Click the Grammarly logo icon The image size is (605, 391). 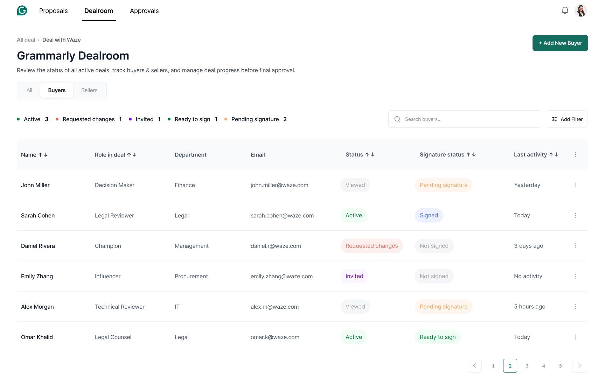22,11
